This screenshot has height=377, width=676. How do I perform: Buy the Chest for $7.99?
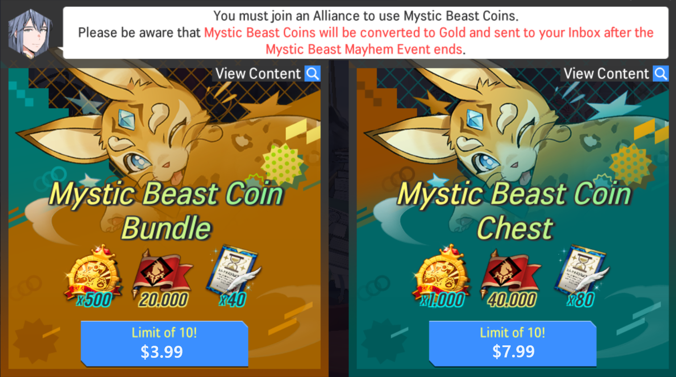513,343
